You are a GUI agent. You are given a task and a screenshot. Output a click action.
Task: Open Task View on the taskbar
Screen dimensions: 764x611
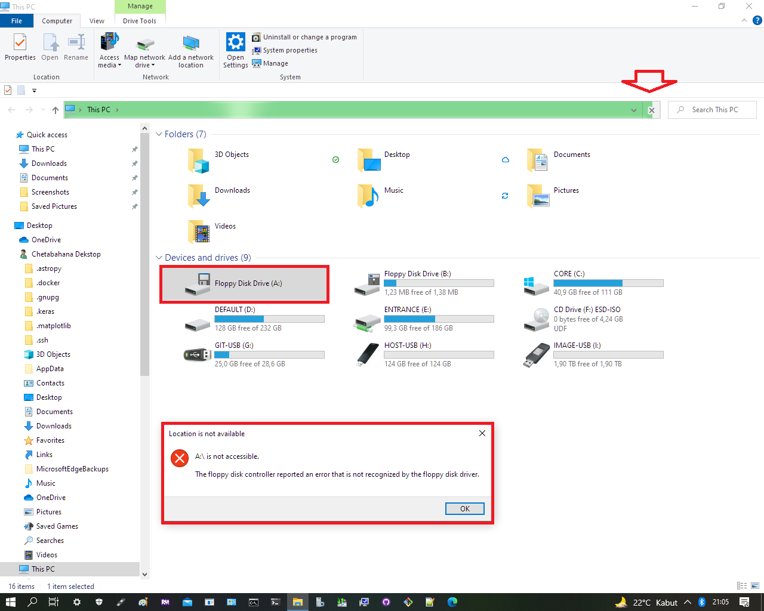tap(54, 602)
